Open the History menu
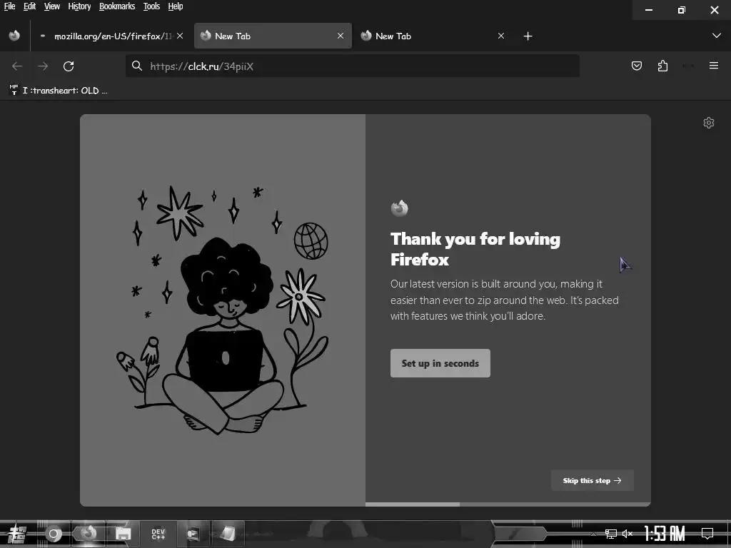Screen dimensions: 731x548 click(79, 6)
